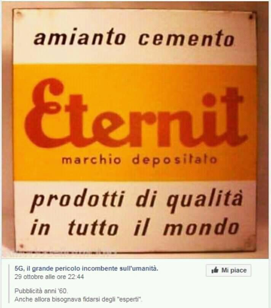Click the yellow band of the sign
The image size is (271, 308).
click(x=135, y=122)
